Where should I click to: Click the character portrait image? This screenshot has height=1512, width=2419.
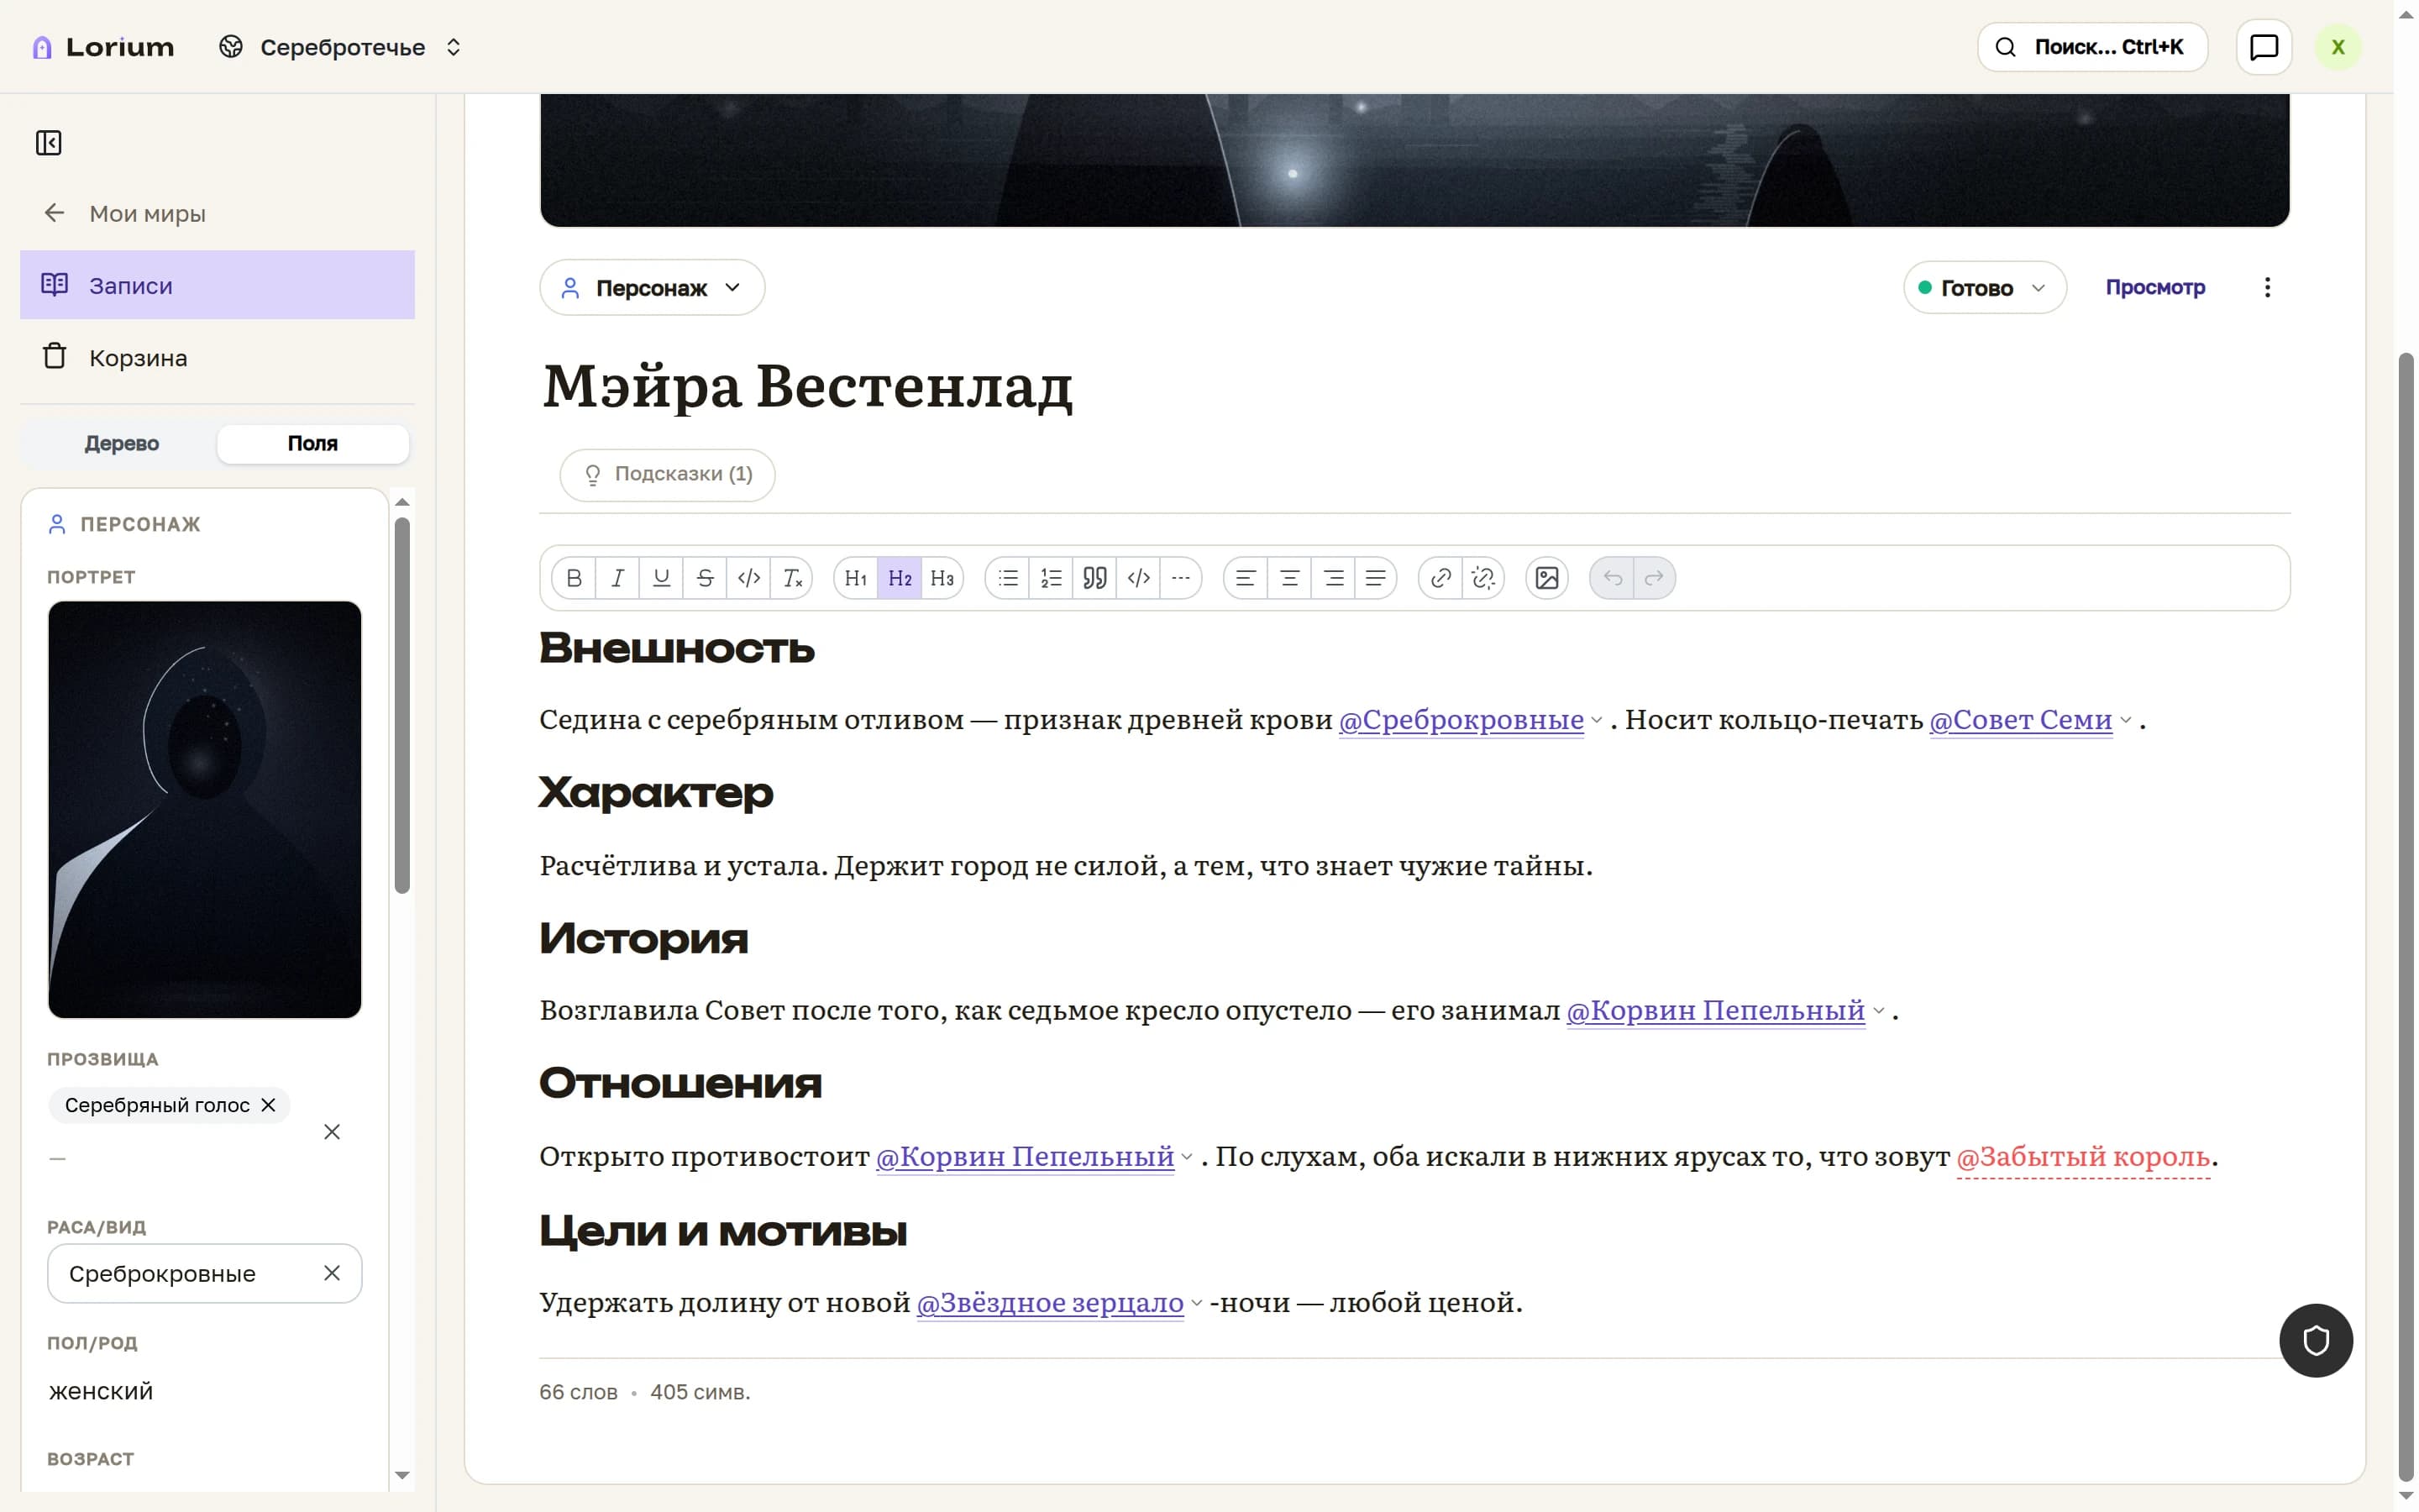point(204,809)
